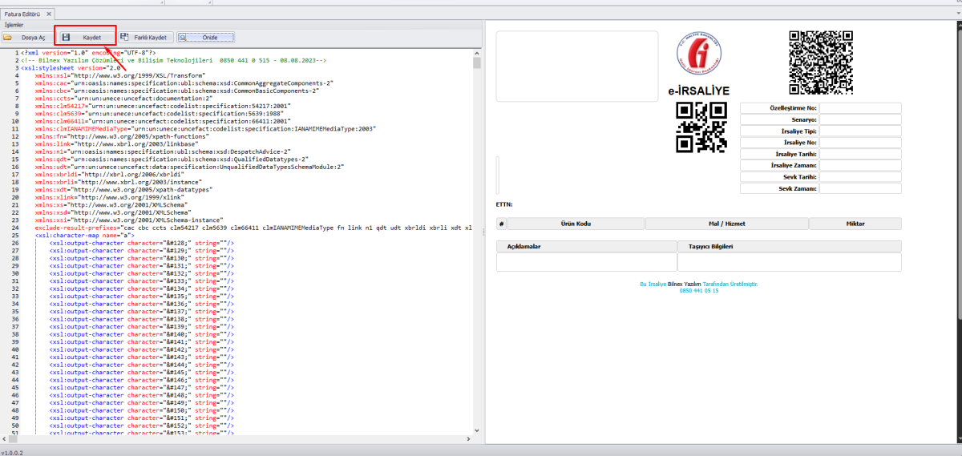962x456 pixels.
Task: Click the Mal / Hizmet column header
Action: click(x=726, y=224)
